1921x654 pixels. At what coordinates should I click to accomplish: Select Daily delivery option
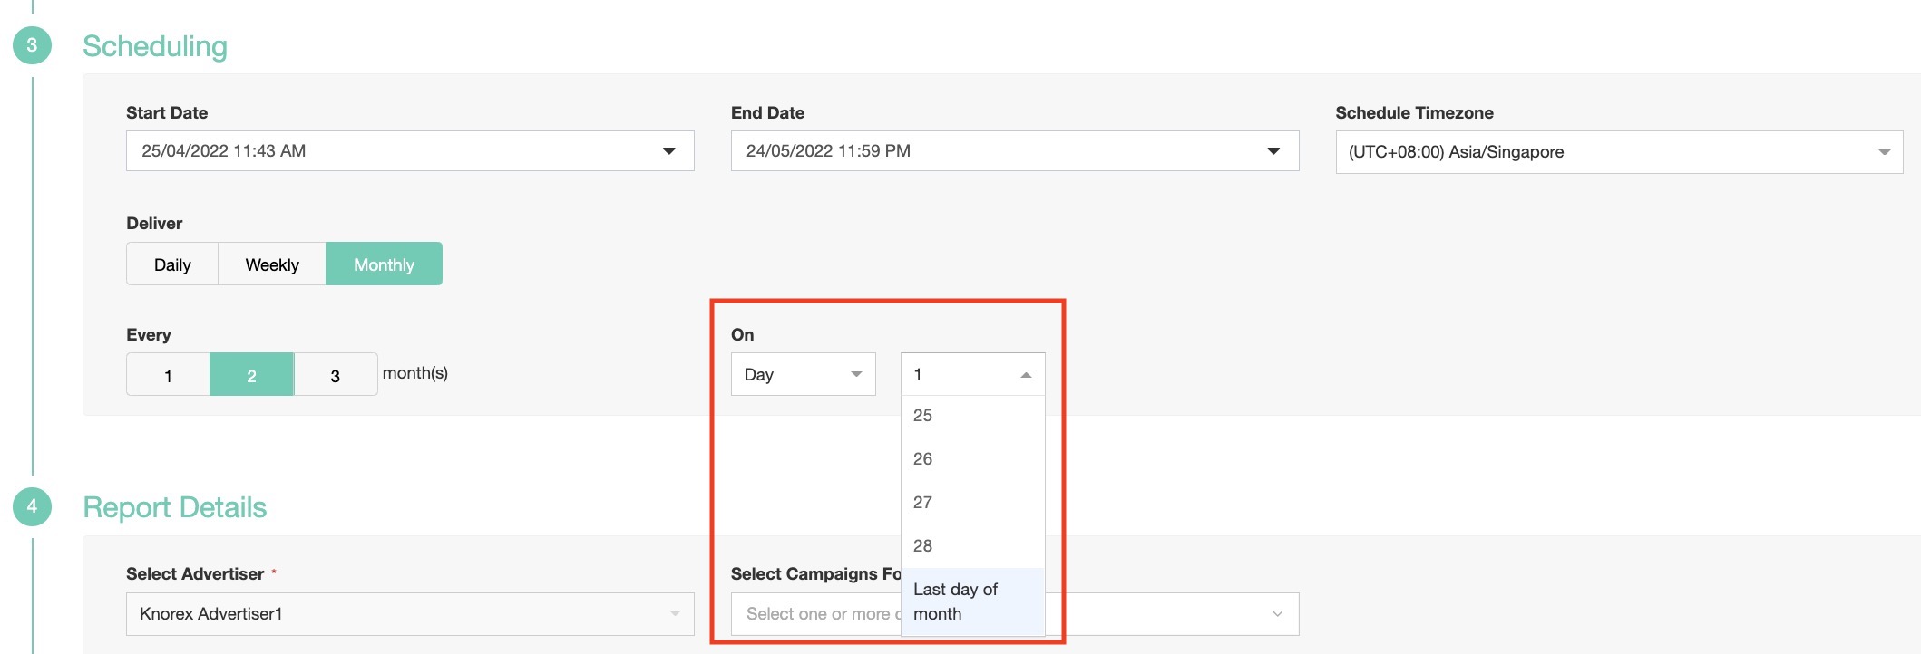(x=172, y=264)
